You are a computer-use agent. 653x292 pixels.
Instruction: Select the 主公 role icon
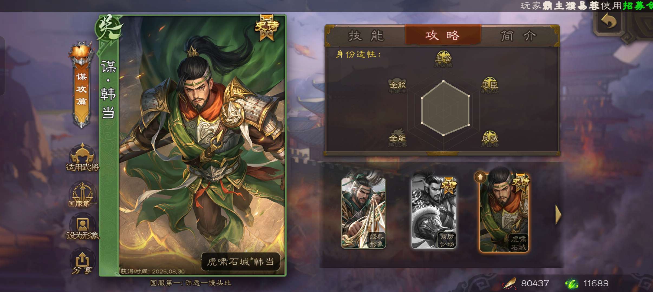(x=443, y=59)
